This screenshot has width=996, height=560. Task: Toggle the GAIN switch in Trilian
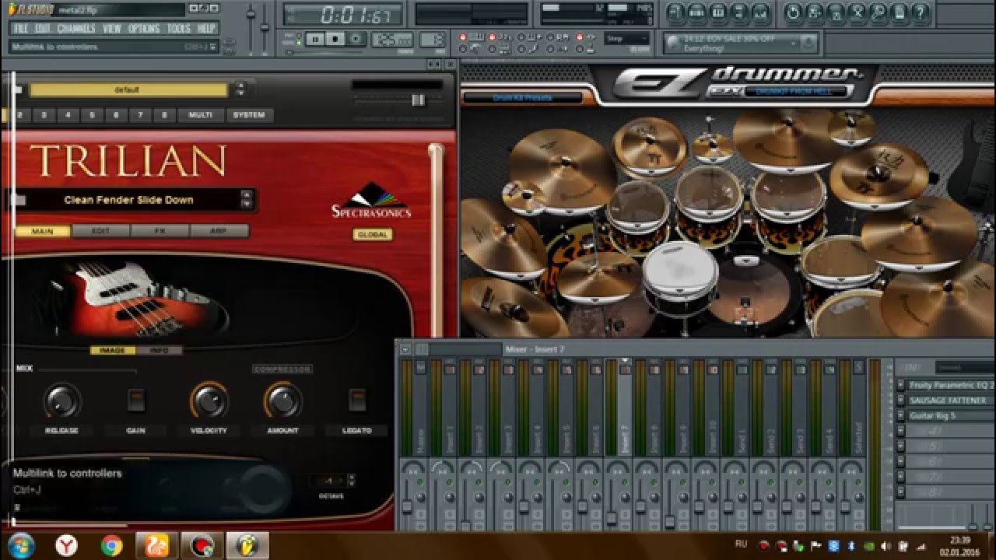(135, 400)
